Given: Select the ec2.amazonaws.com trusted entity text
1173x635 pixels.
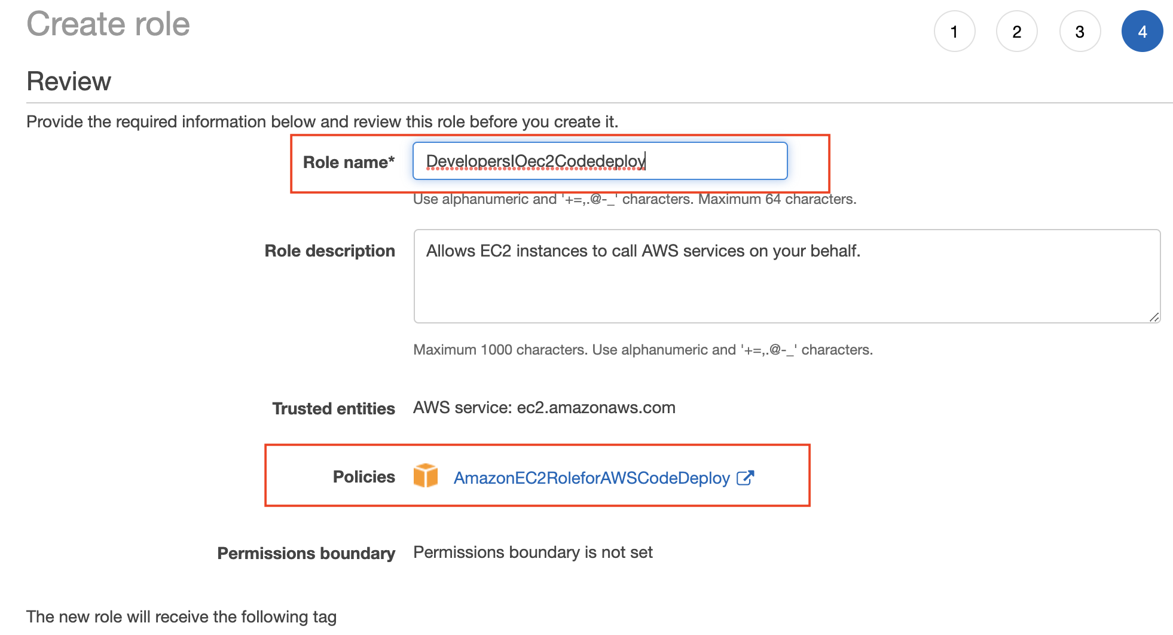Looking at the screenshot, I should click(x=596, y=407).
